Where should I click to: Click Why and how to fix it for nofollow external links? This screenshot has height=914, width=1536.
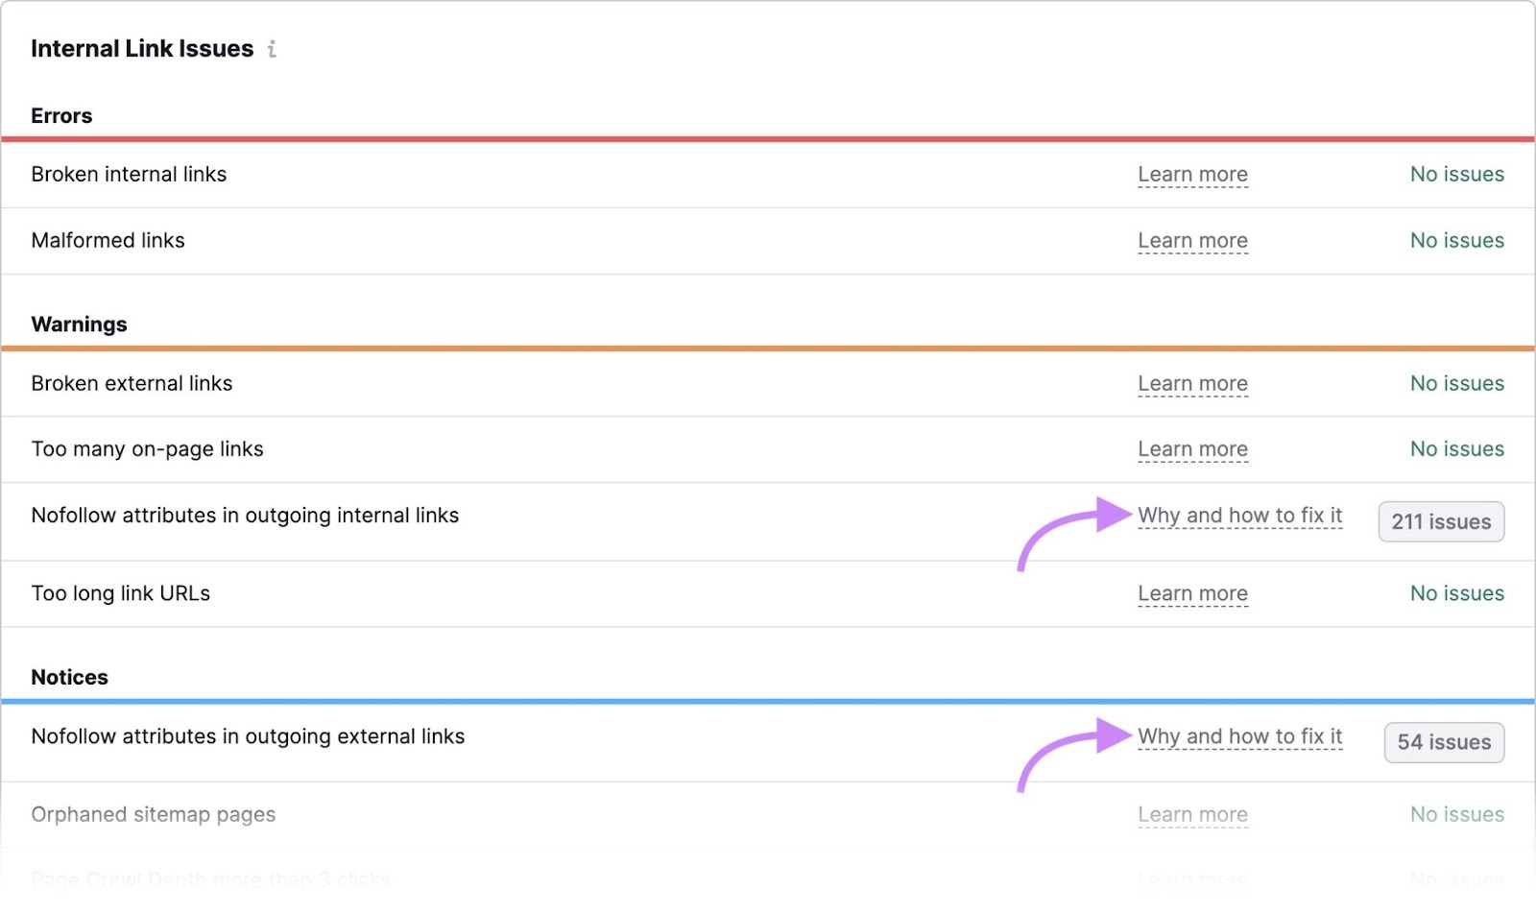click(1239, 736)
